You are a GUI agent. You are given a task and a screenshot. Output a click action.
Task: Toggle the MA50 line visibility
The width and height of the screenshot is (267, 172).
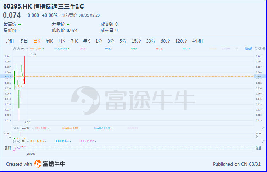[134, 49]
